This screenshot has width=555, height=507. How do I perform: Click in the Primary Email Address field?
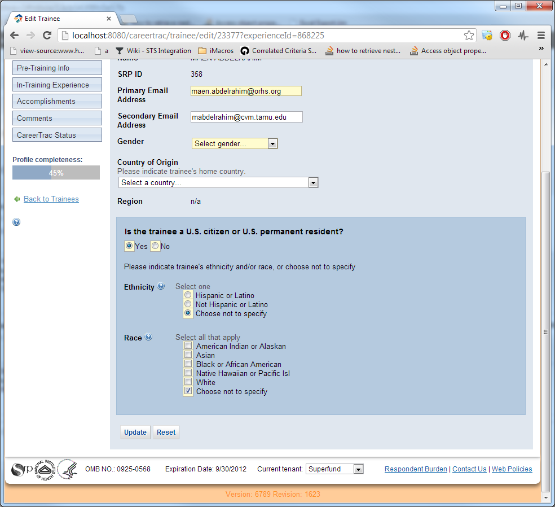pyautogui.click(x=246, y=91)
